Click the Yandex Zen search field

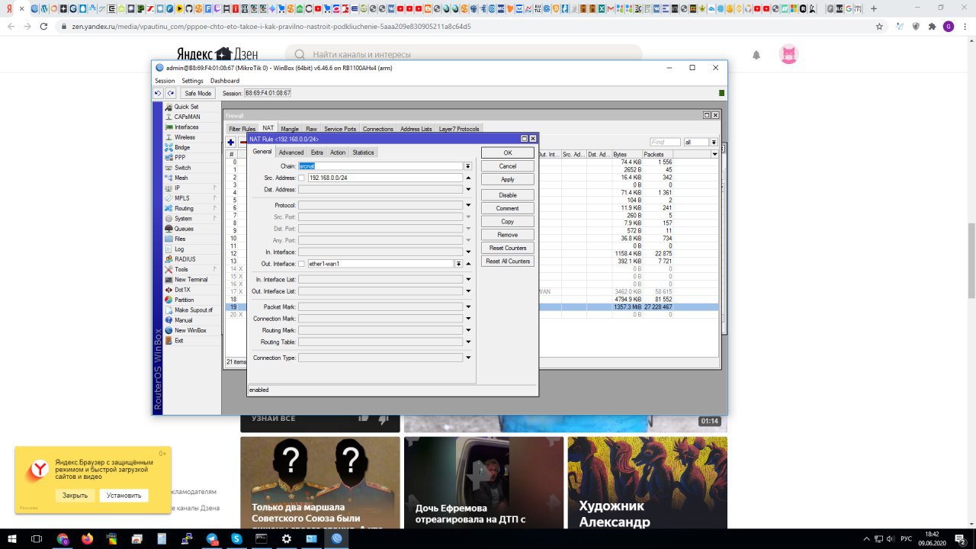point(464,55)
